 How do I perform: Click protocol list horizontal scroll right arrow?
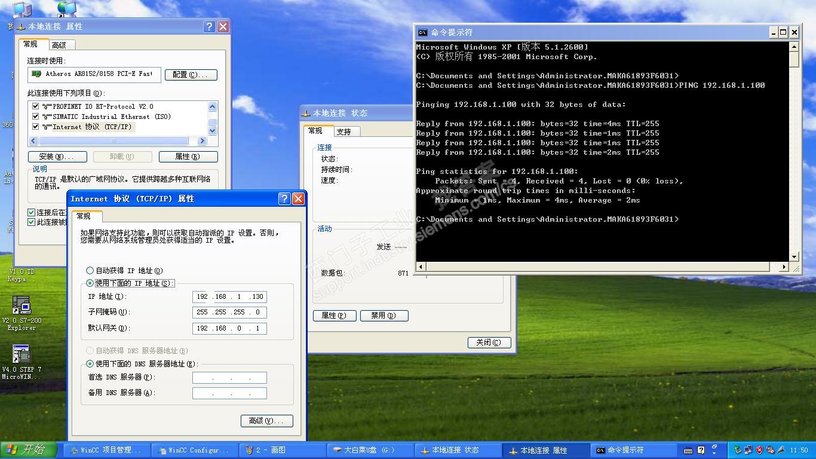(x=203, y=141)
